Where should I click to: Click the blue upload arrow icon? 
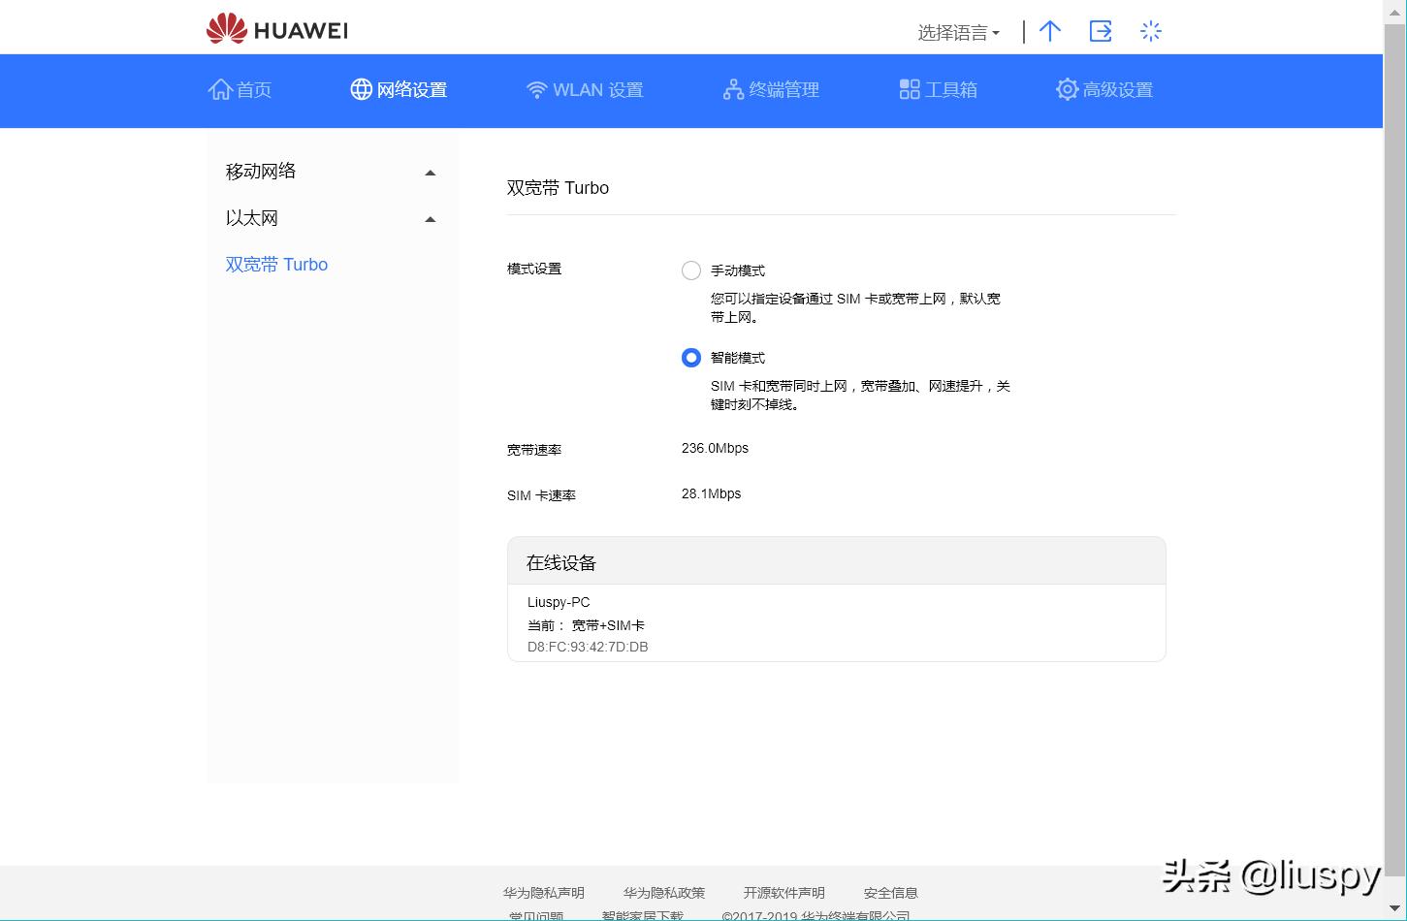coord(1050,31)
